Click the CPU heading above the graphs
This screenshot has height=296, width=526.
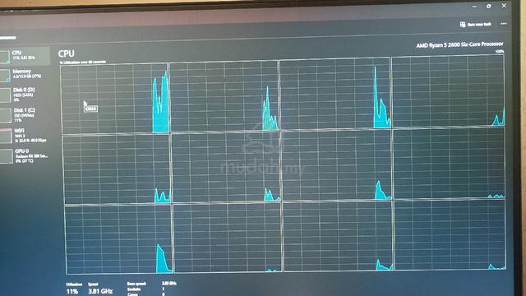point(66,53)
